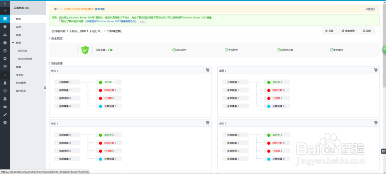Expand the dropdown arrow above the person icon

(5, 75)
